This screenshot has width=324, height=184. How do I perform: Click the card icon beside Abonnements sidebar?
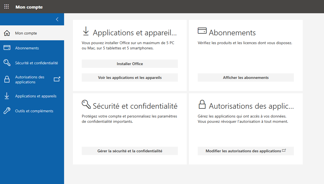coord(7,48)
